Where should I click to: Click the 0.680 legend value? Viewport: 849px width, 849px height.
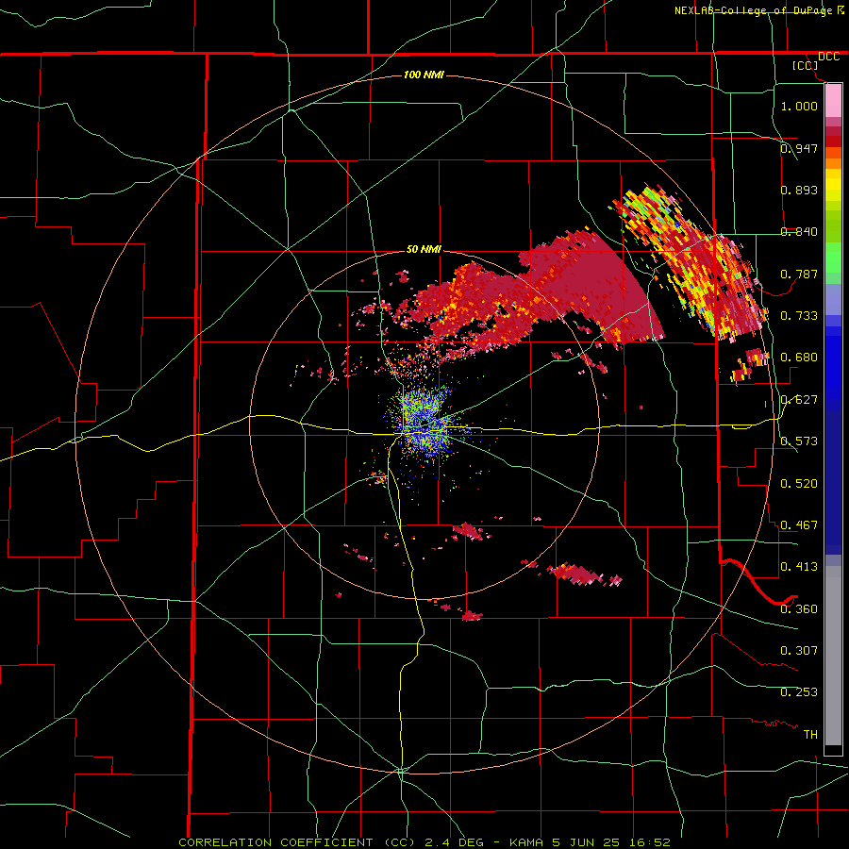point(799,357)
